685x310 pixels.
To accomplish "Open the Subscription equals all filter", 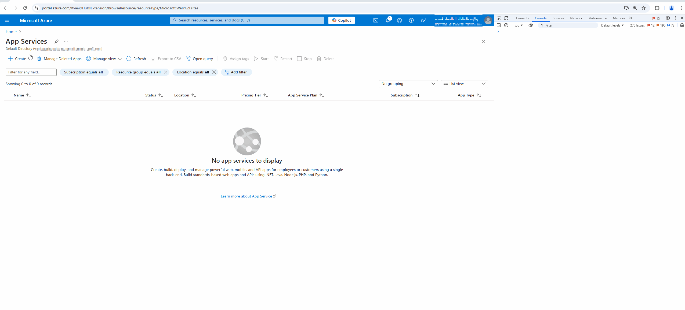I will point(84,72).
